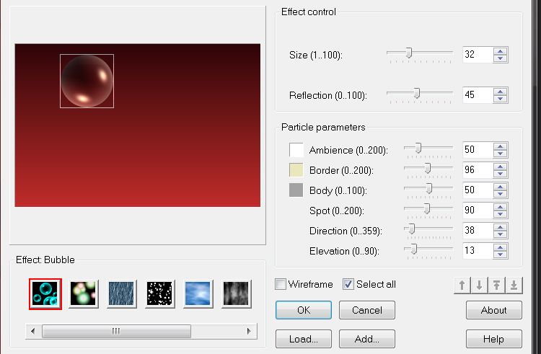Open the Border pale yellow color swatch
This screenshot has height=354, width=541.
pyautogui.click(x=296, y=170)
